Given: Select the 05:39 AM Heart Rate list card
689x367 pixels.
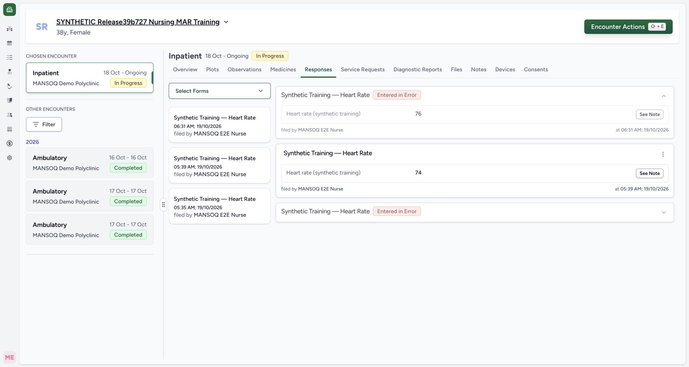Looking at the screenshot, I should tap(220, 165).
